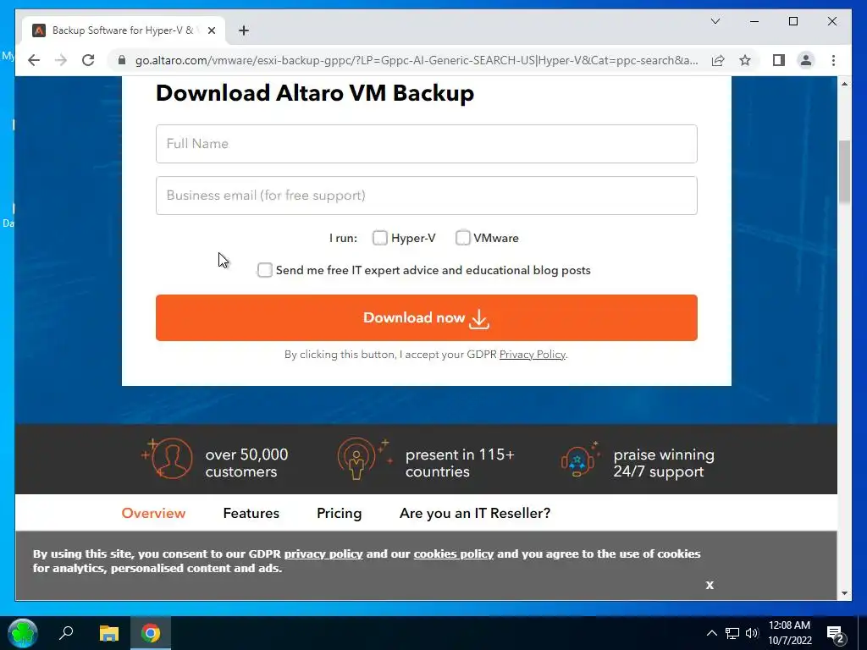Check the VMware checkbox
Image resolution: width=867 pixels, height=650 pixels.
tap(463, 238)
